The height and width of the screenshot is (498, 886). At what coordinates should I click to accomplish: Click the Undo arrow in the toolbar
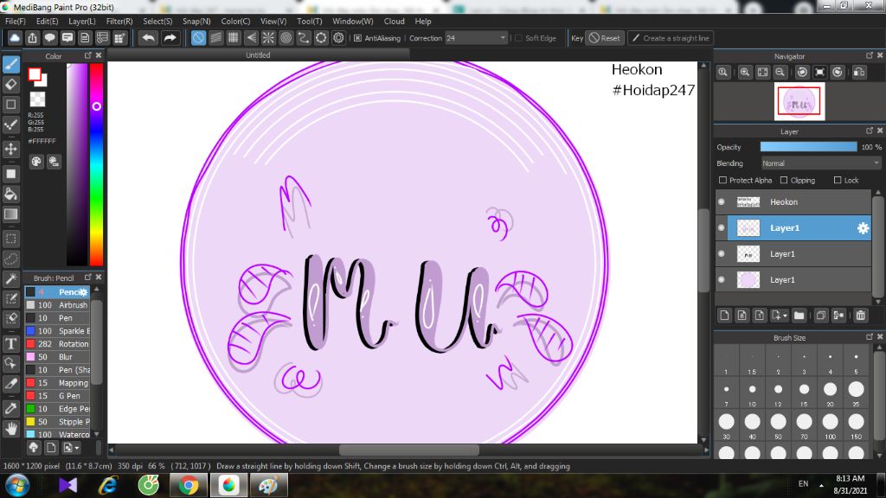coord(148,38)
